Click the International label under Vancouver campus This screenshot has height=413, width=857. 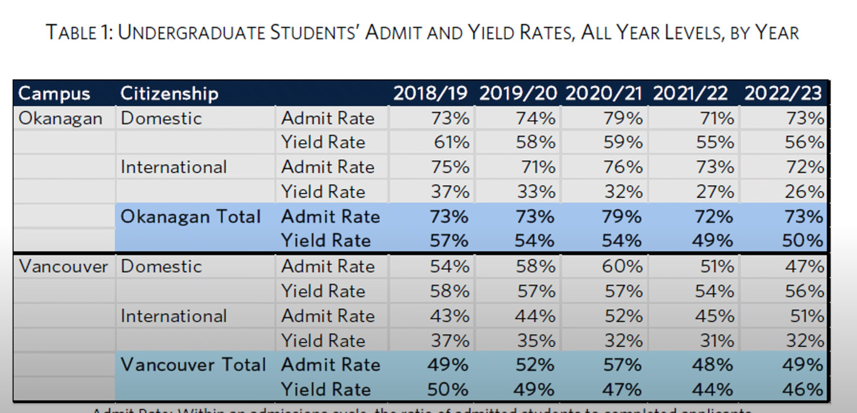pyautogui.click(x=174, y=316)
